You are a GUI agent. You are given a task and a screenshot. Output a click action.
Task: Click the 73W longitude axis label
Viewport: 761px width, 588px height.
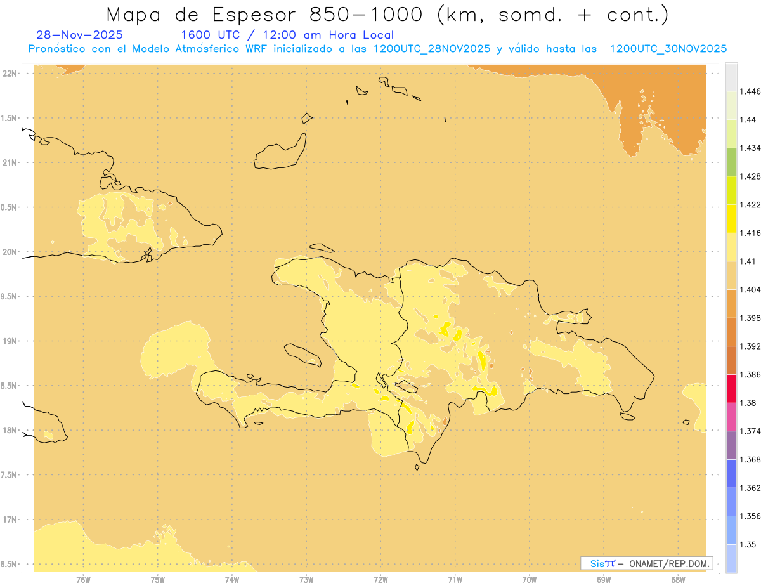[306, 579]
